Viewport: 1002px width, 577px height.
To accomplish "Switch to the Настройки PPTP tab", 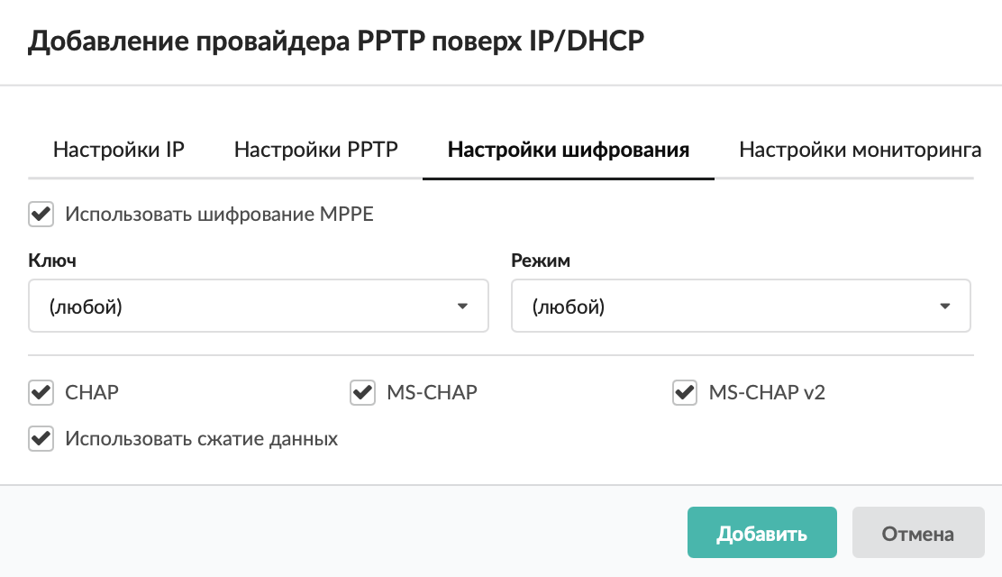I will point(316,150).
